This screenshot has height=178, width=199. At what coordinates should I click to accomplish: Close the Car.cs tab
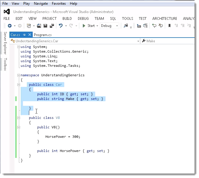point(30,35)
